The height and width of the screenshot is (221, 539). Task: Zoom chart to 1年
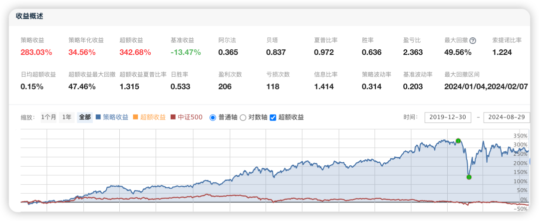(66, 117)
